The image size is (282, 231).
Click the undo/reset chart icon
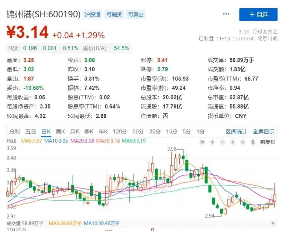(x=202, y=142)
